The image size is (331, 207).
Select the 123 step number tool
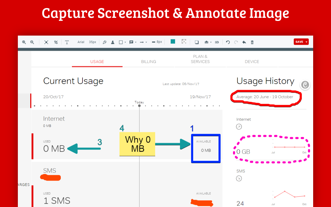[x=217, y=42]
